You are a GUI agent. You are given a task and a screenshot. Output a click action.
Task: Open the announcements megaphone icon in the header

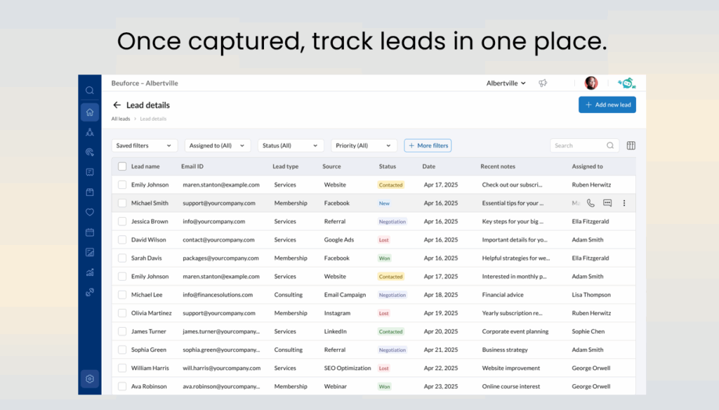pos(542,83)
